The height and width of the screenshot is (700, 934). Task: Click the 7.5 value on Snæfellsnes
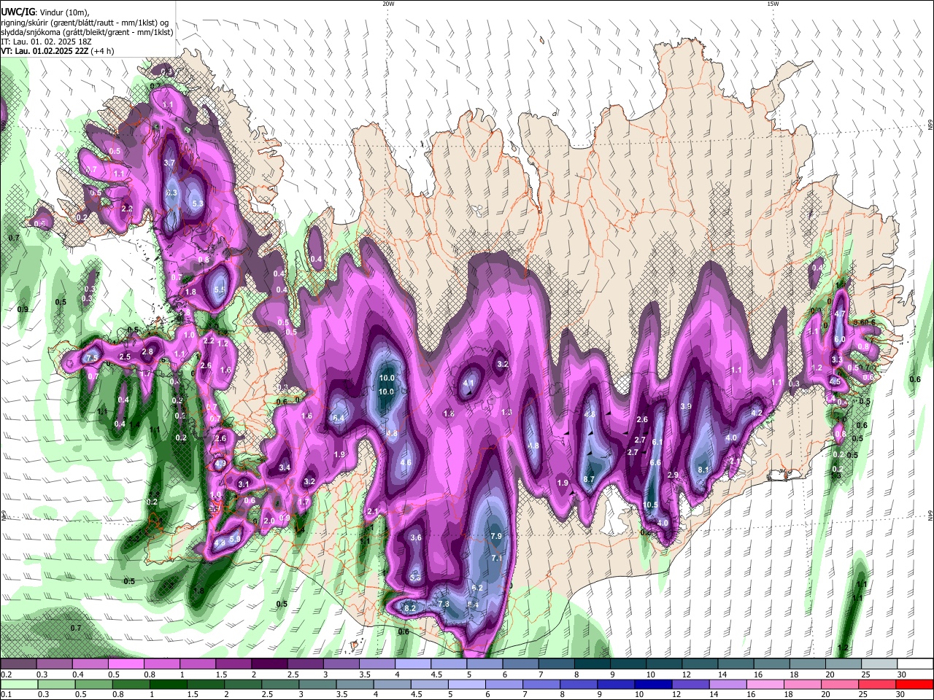pos(92,358)
